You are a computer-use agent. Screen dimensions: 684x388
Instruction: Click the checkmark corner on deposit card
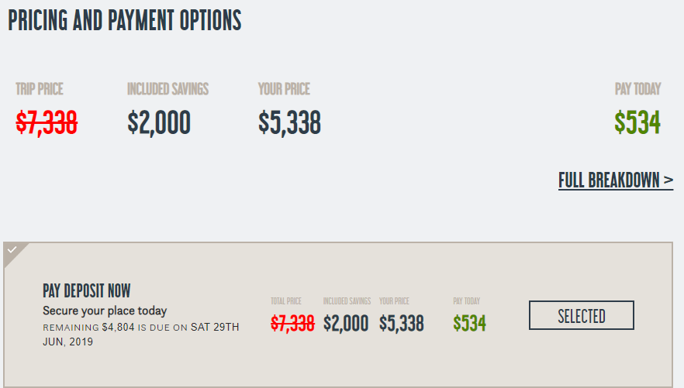13,251
